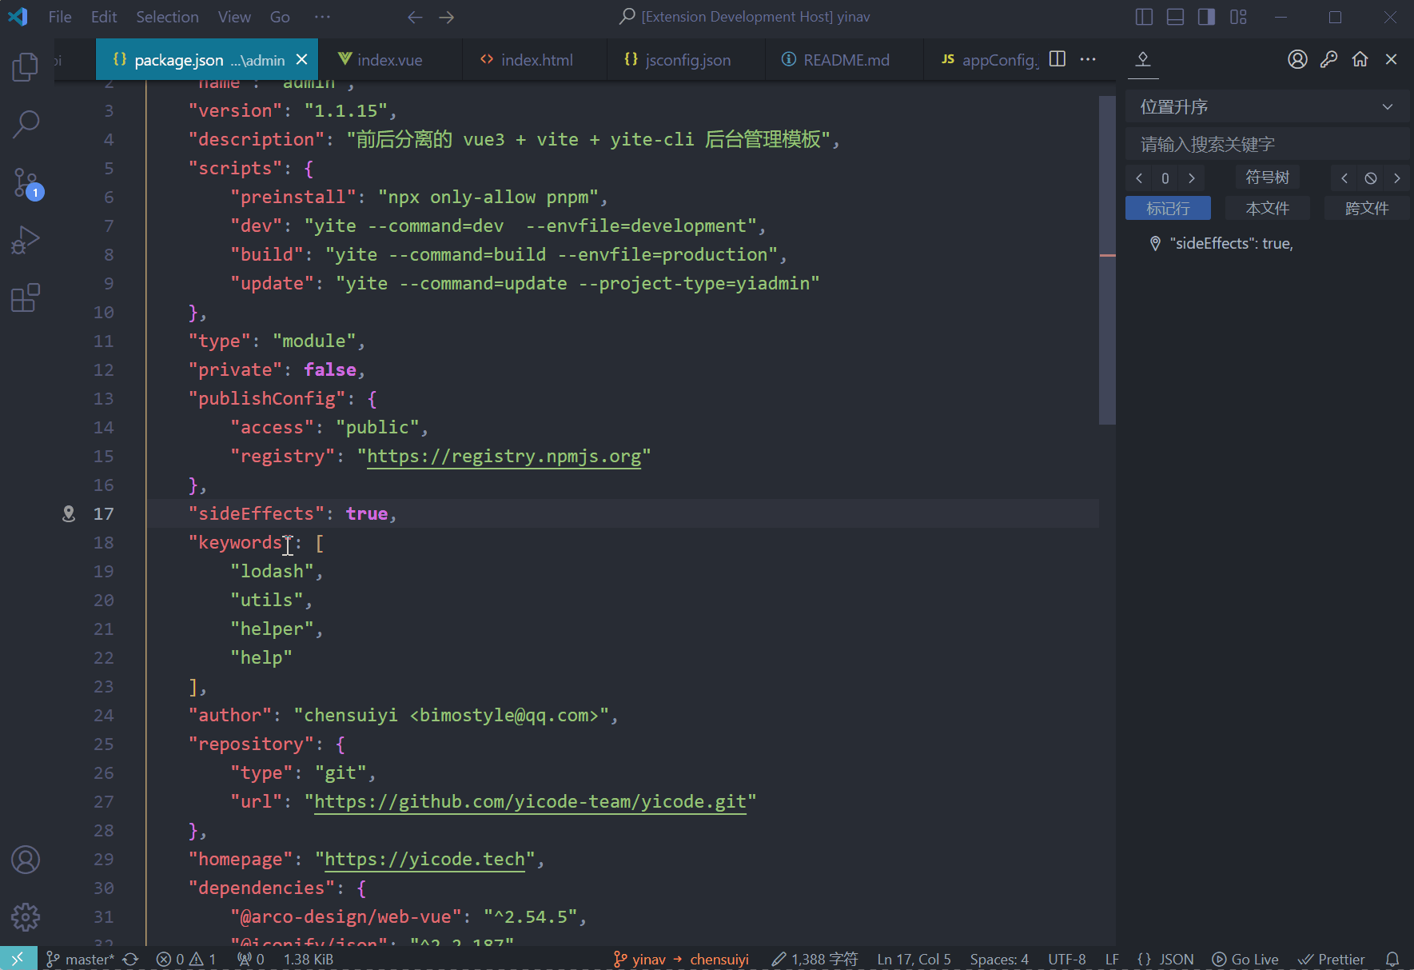Click the key icon in side panel
The width and height of the screenshot is (1414, 970).
pos(1328,59)
